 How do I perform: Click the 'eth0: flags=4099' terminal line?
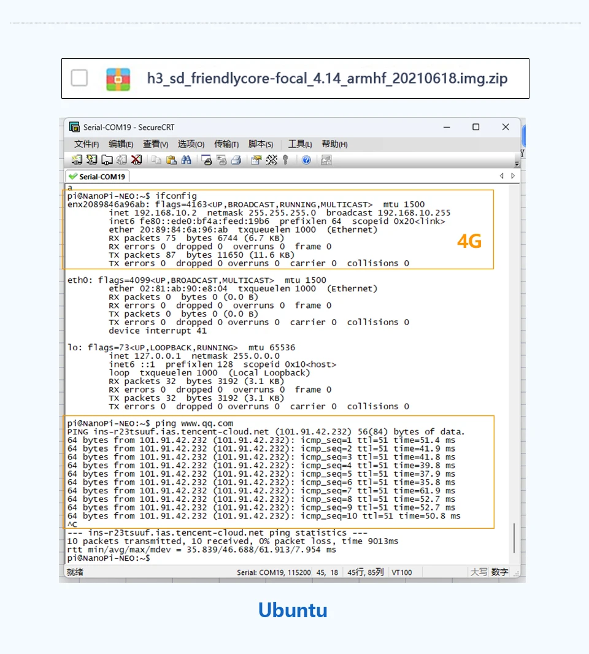(x=197, y=280)
